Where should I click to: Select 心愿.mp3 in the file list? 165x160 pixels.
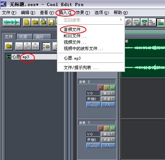click(21, 57)
